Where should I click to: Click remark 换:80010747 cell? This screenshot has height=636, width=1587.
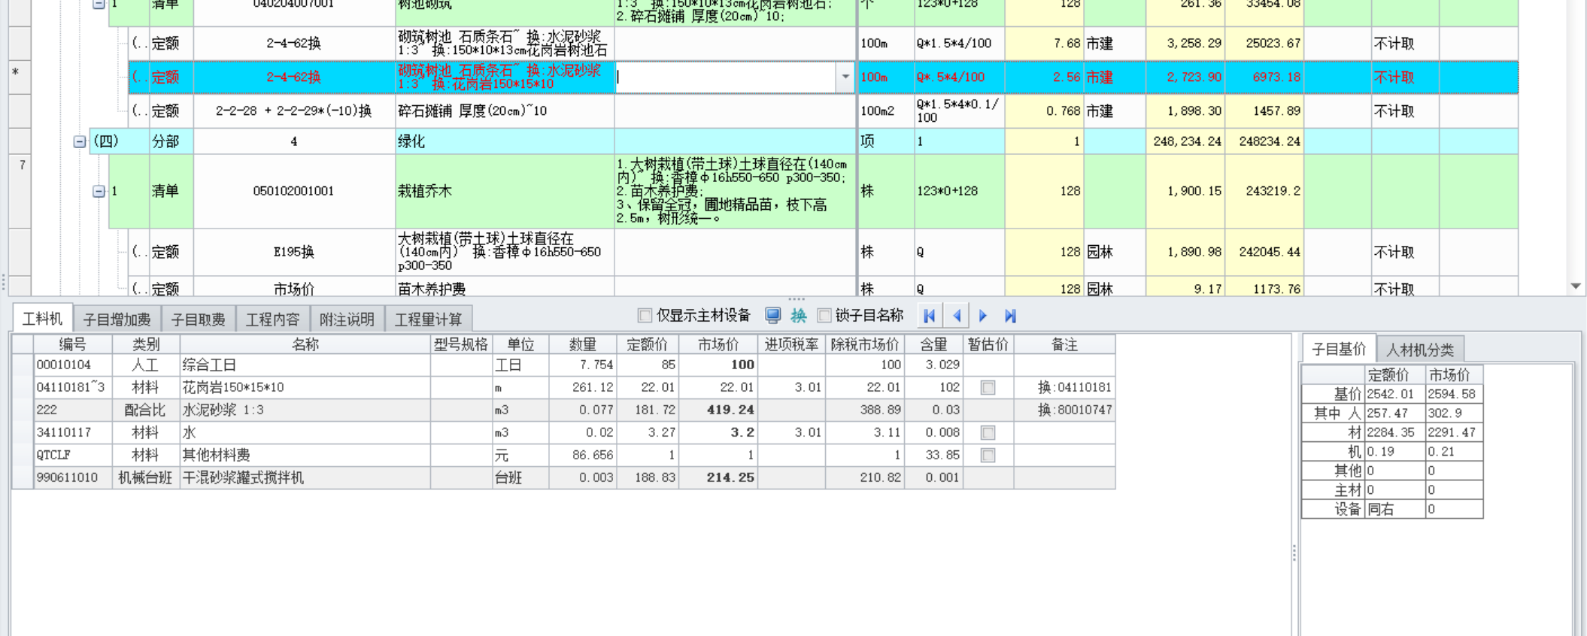(1064, 410)
